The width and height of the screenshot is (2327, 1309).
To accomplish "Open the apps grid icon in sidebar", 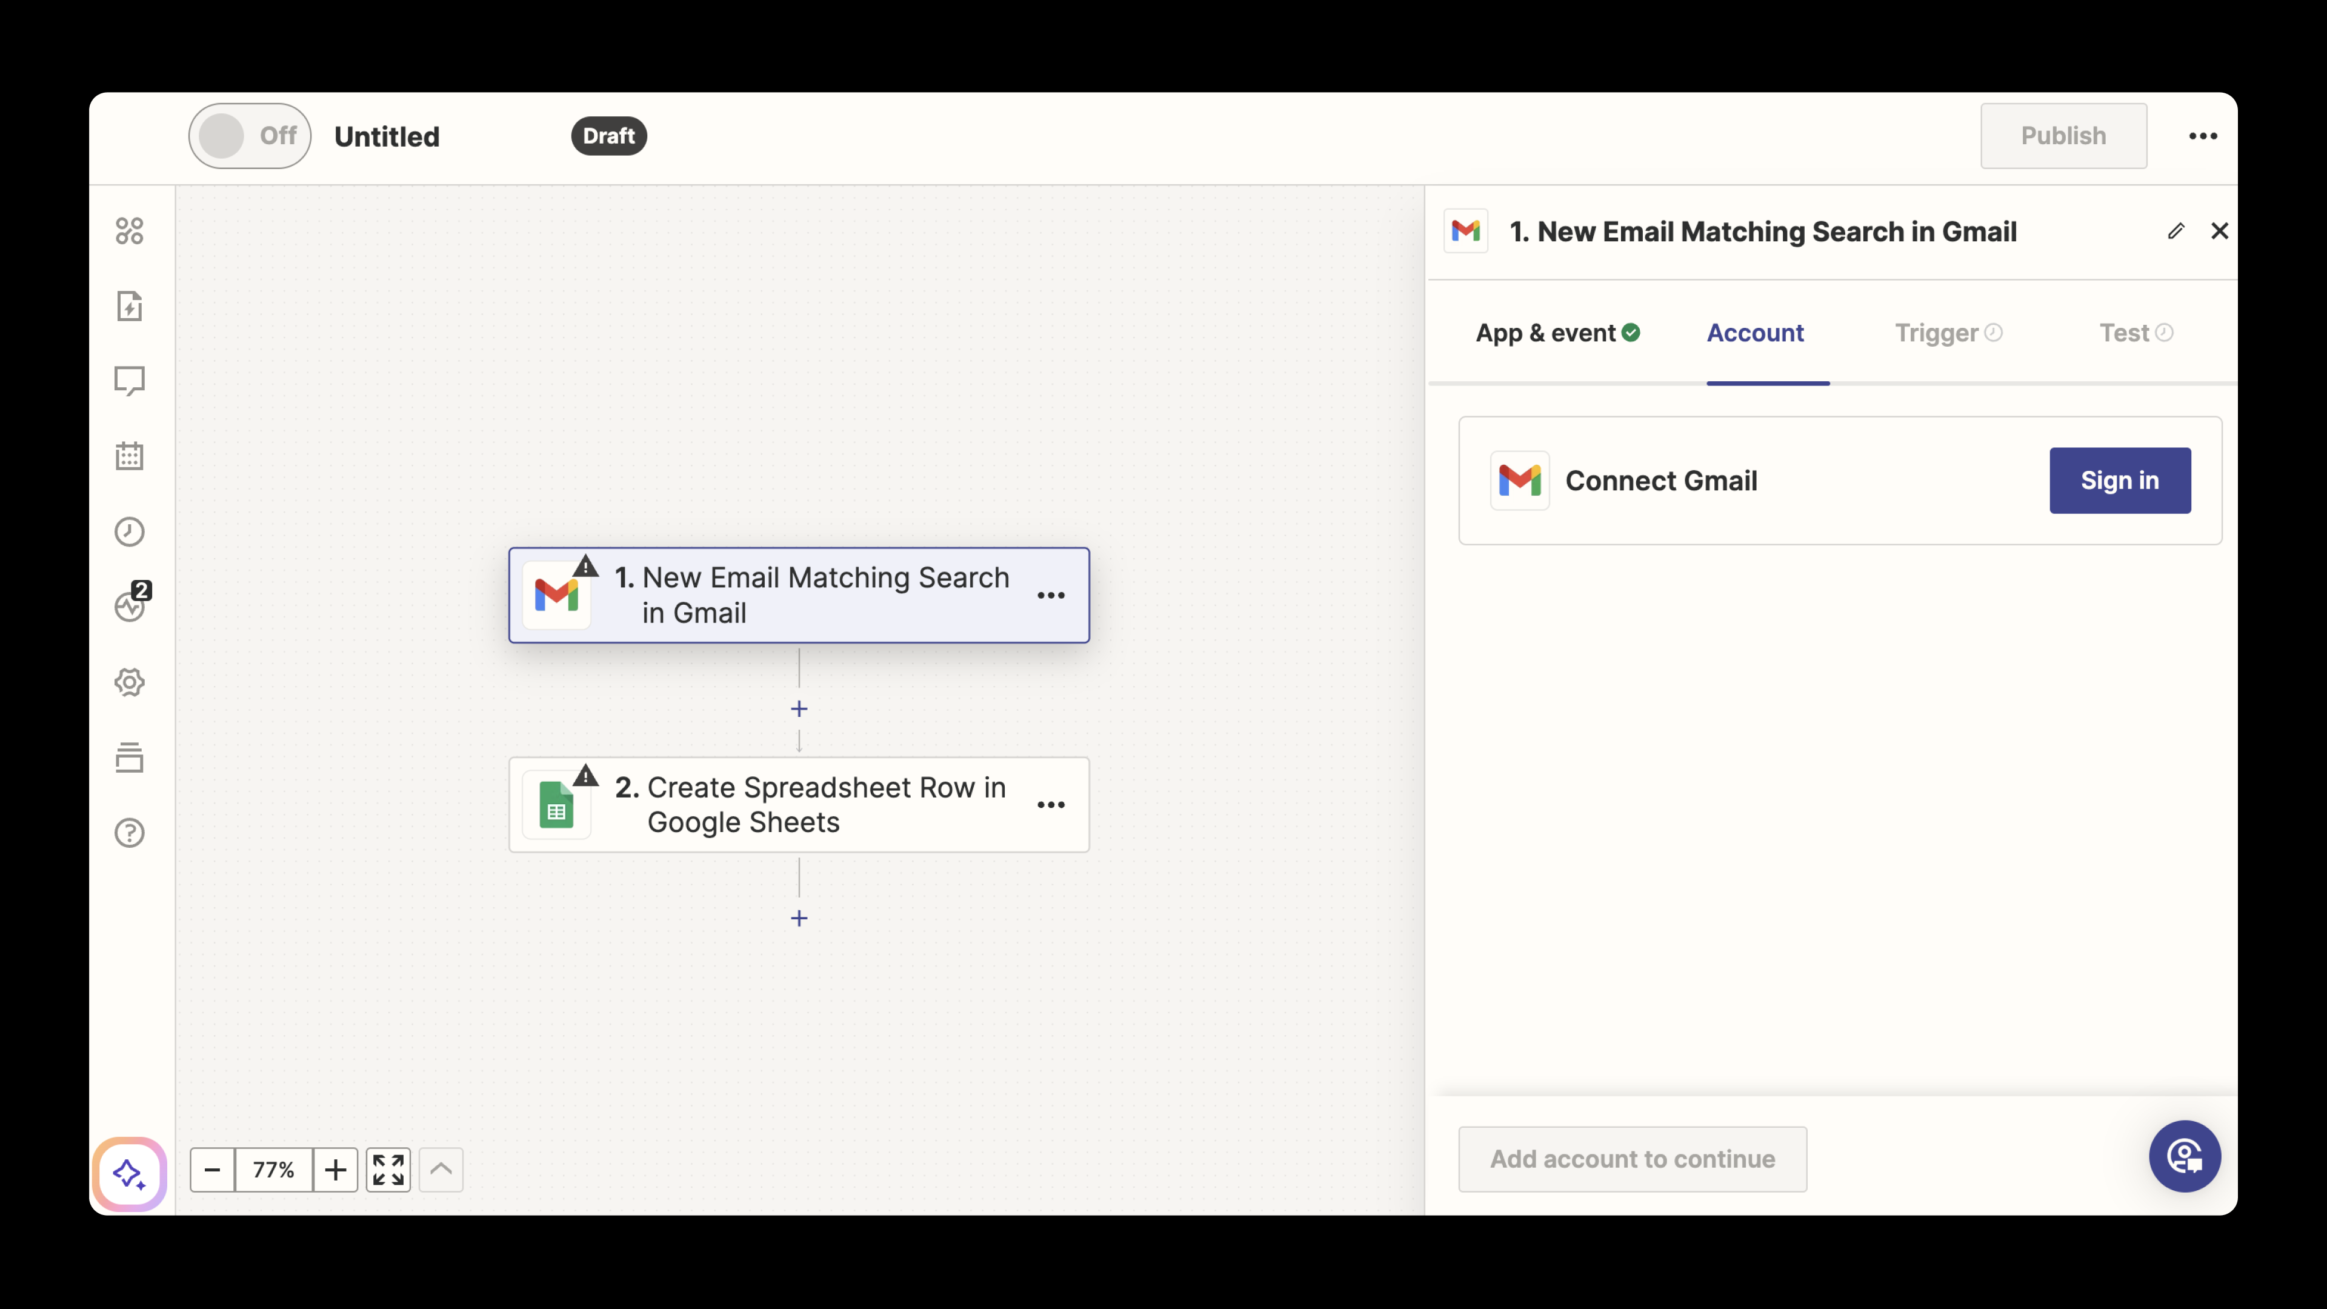I will [129, 231].
